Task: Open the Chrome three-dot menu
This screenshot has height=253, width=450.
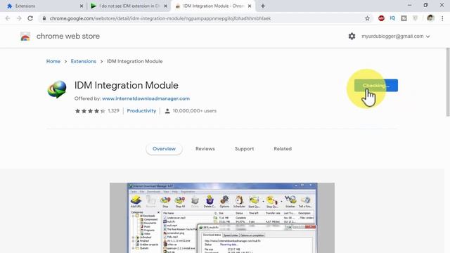Action: pyautogui.click(x=442, y=18)
